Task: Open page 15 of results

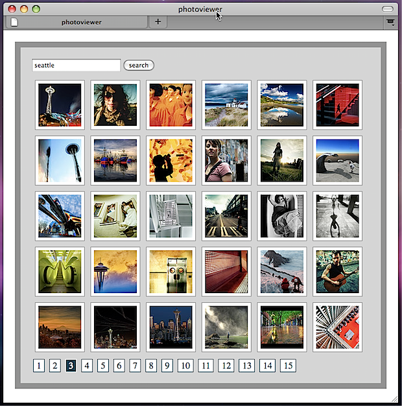Action: 288,366
